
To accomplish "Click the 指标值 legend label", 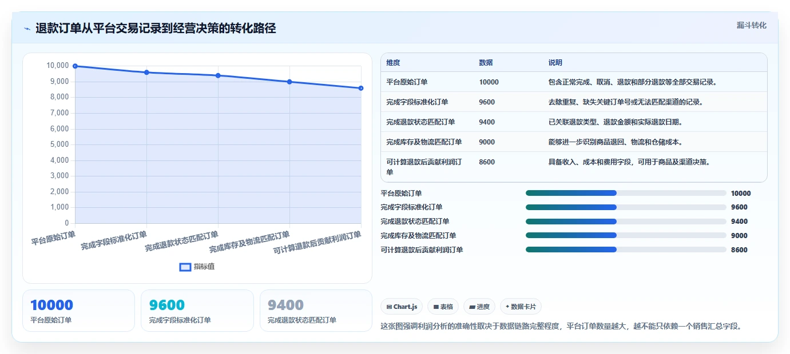I will pyautogui.click(x=204, y=267).
